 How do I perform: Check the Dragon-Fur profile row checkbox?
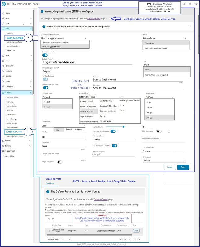coord(49,231)
